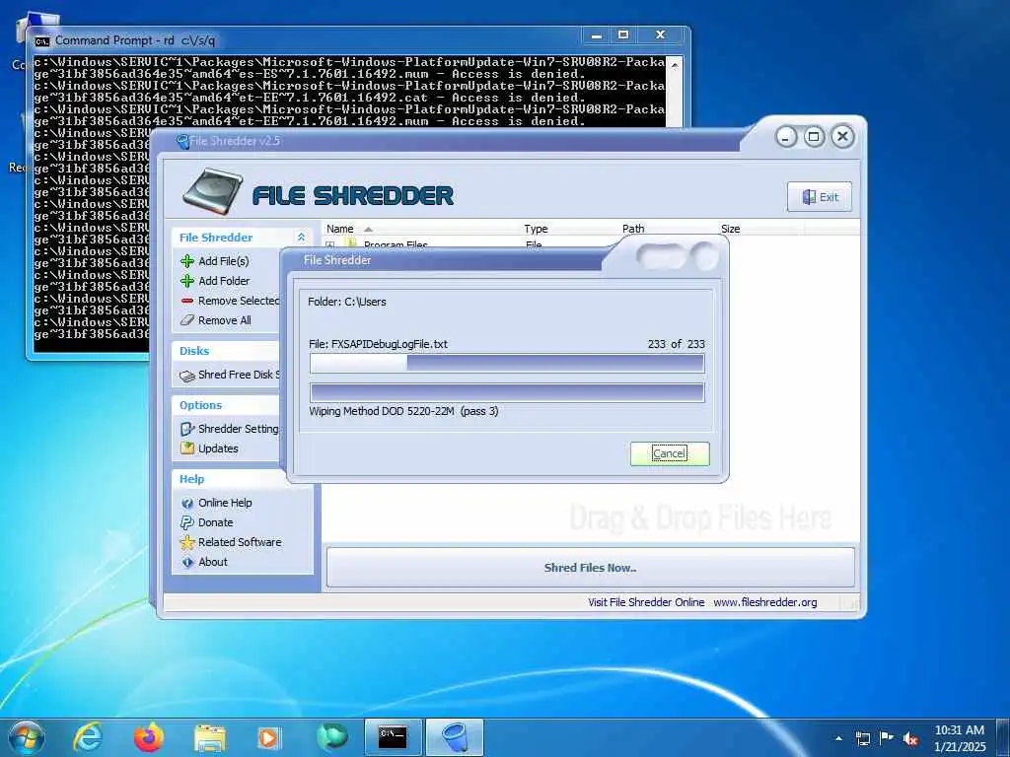Click the Donate link text
The width and height of the screenshot is (1010, 757).
pyautogui.click(x=216, y=522)
